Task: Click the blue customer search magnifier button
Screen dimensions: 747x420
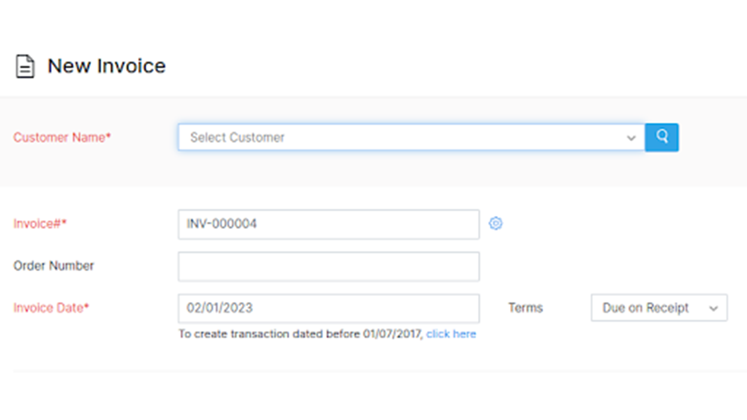Action: (x=662, y=137)
